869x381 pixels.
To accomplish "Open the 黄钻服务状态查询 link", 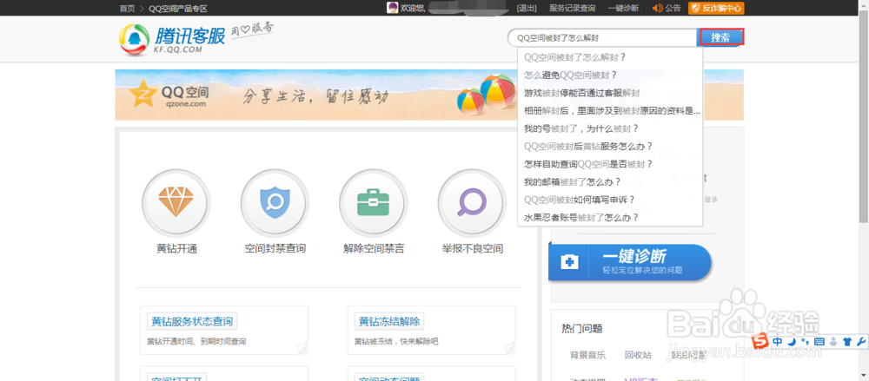I will point(192,321).
